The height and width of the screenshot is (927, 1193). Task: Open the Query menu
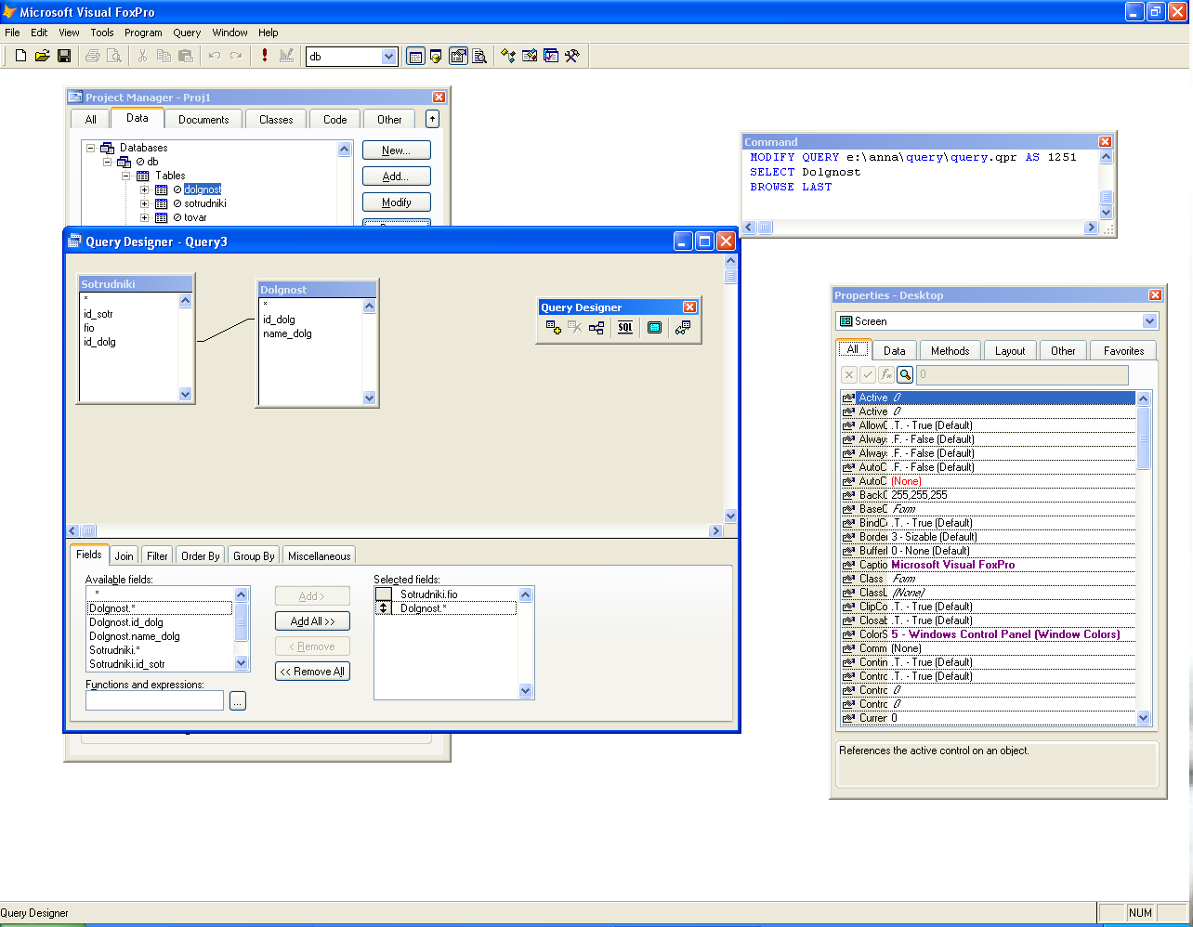pyautogui.click(x=187, y=33)
